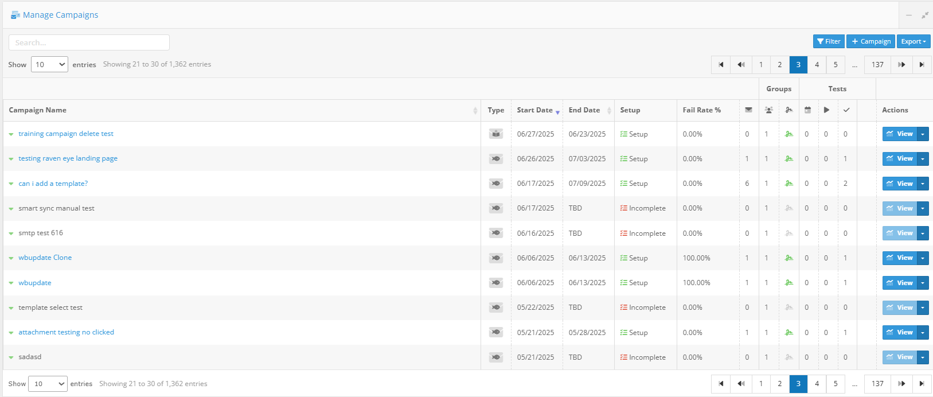933x397 pixels.
Task: Click 100.00% fail rate for wbupdate Clone
Action: [x=696, y=258]
